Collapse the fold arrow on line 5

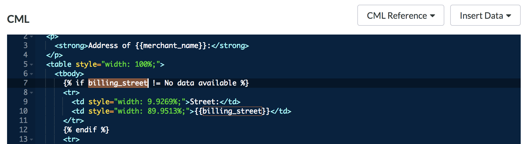pyautogui.click(x=31, y=65)
